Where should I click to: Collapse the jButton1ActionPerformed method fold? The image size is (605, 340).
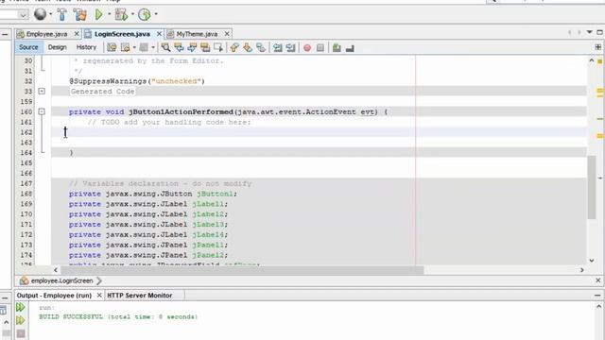(x=42, y=111)
